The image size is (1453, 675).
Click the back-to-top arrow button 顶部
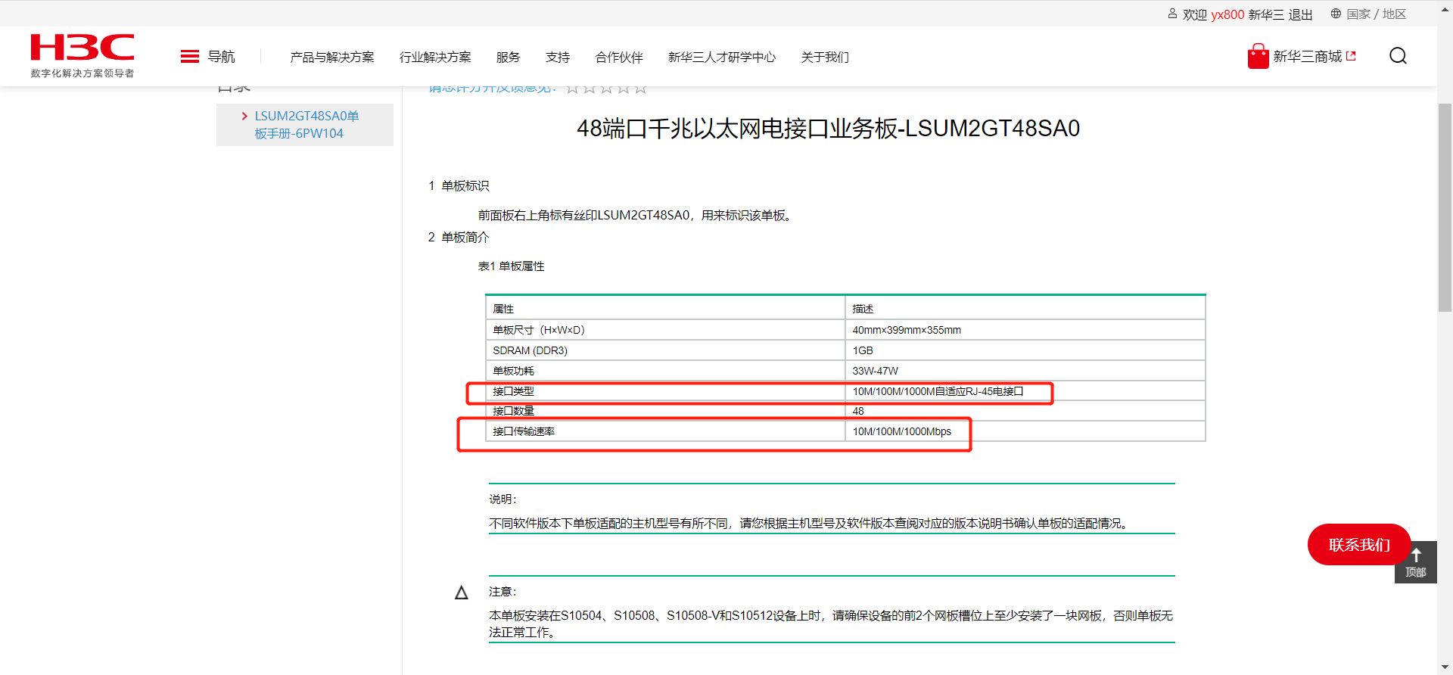point(1416,562)
